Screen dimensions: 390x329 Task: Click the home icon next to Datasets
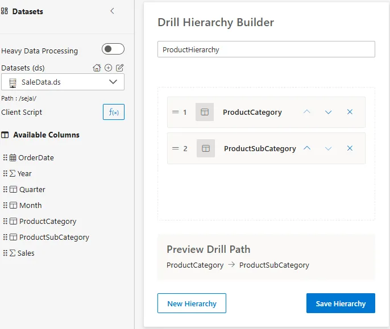pyautogui.click(x=97, y=68)
